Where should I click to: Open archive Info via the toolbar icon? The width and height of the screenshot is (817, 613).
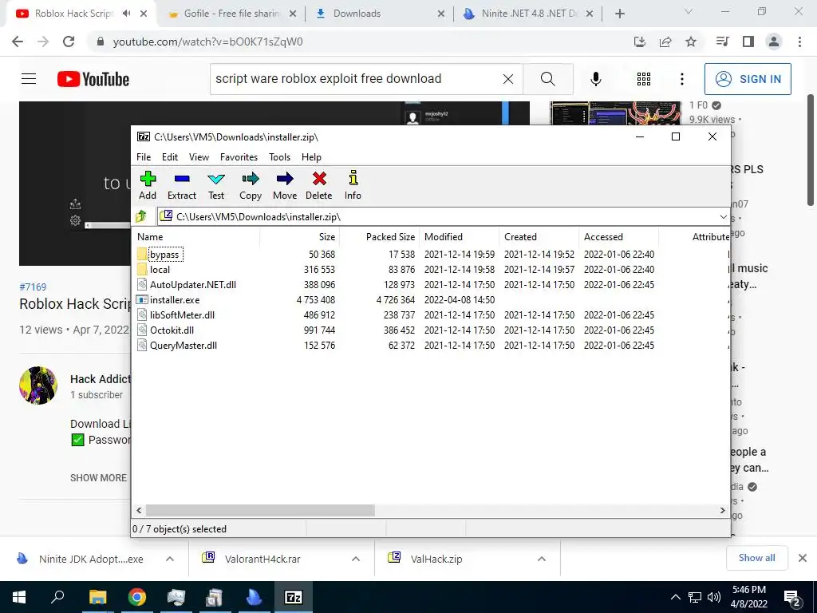[x=353, y=185]
